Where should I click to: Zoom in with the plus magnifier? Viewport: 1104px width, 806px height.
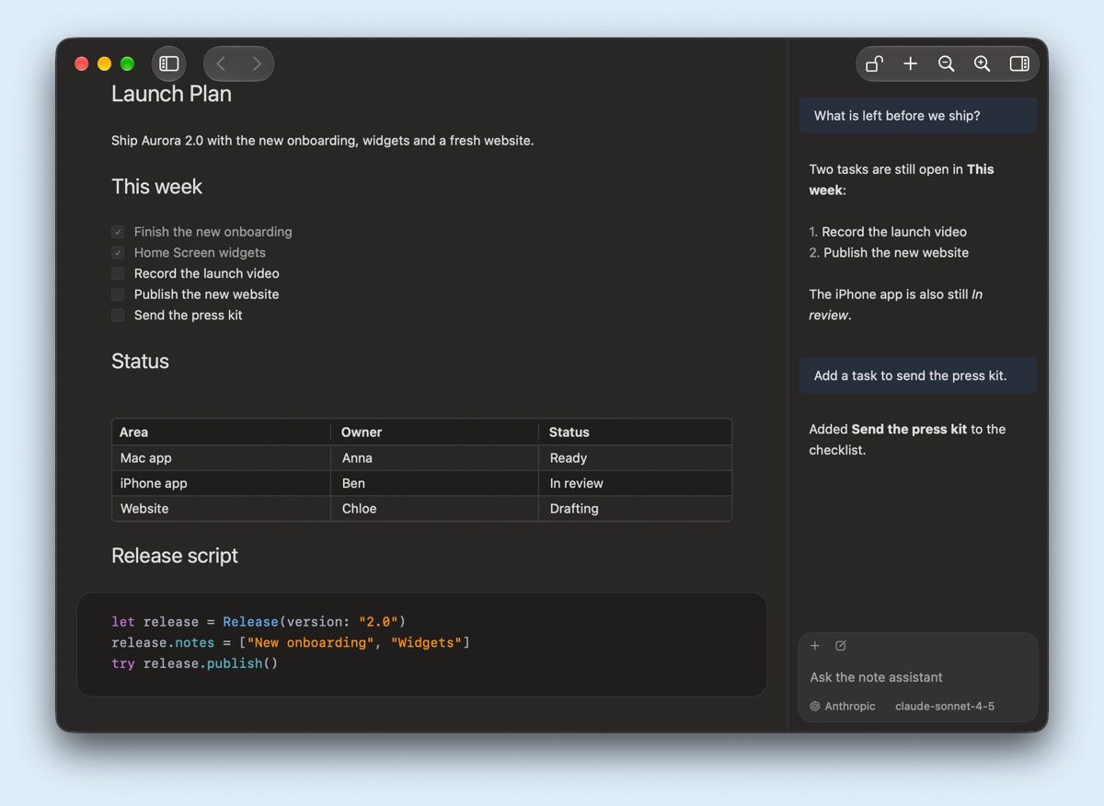[983, 63]
